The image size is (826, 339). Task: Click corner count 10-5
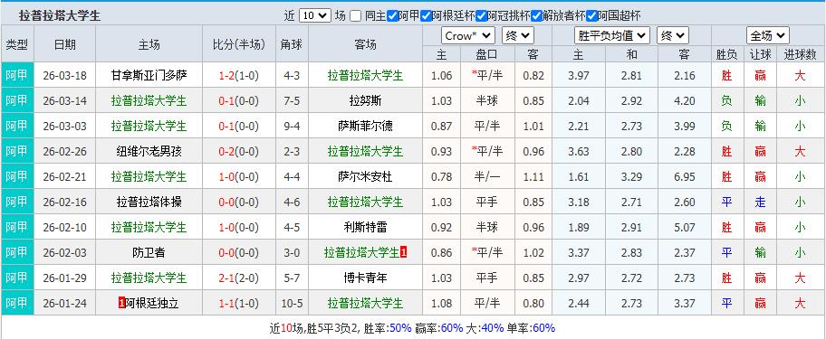292,303
